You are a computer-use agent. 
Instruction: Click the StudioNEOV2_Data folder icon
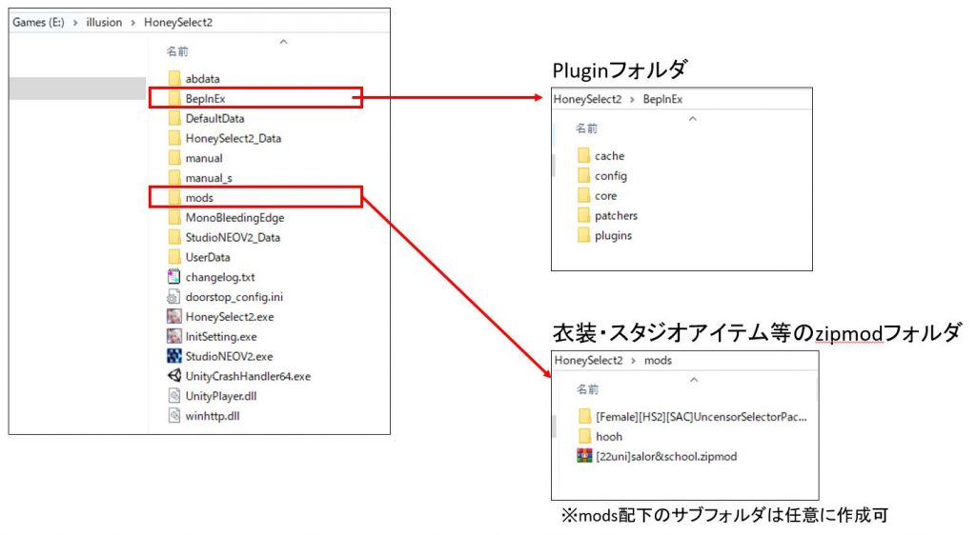[174, 237]
